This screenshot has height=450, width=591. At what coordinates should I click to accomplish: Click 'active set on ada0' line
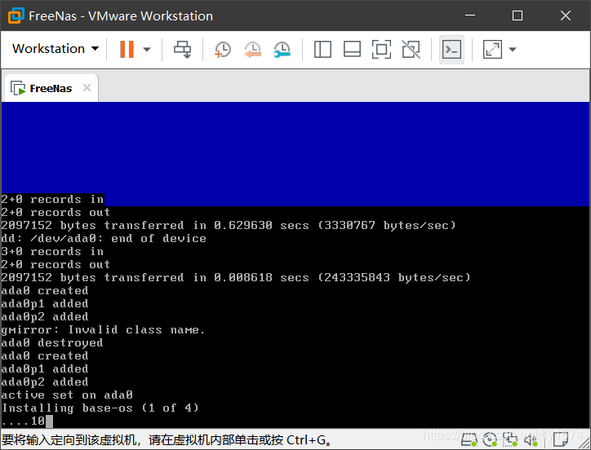(x=67, y=395)
